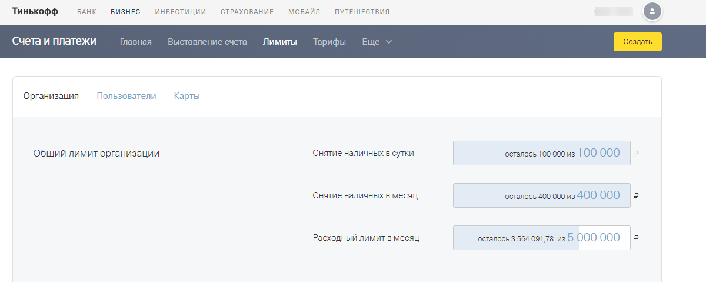706x282 pixels.
Task: Edit the monthly cash withdrawal limit field
Action: coord(542,195)
